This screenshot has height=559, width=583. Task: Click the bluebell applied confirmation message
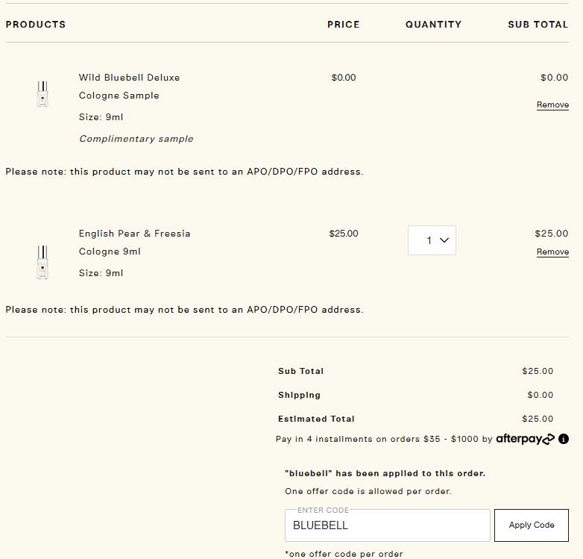pos(385,473)
